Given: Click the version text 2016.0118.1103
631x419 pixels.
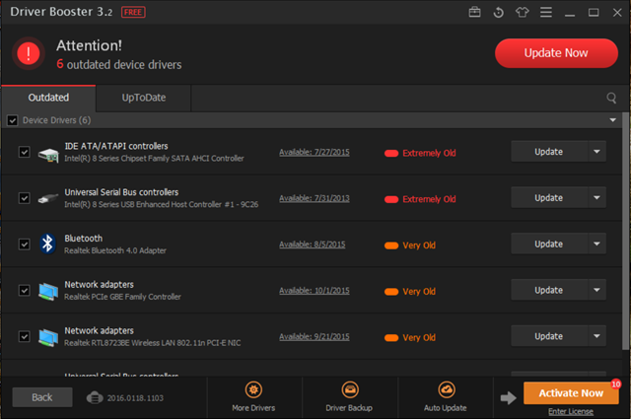Looking at the screenshot, I should click(135, 398).
